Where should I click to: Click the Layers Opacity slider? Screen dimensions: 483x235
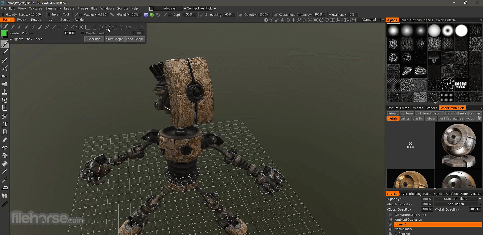point(427,199)
